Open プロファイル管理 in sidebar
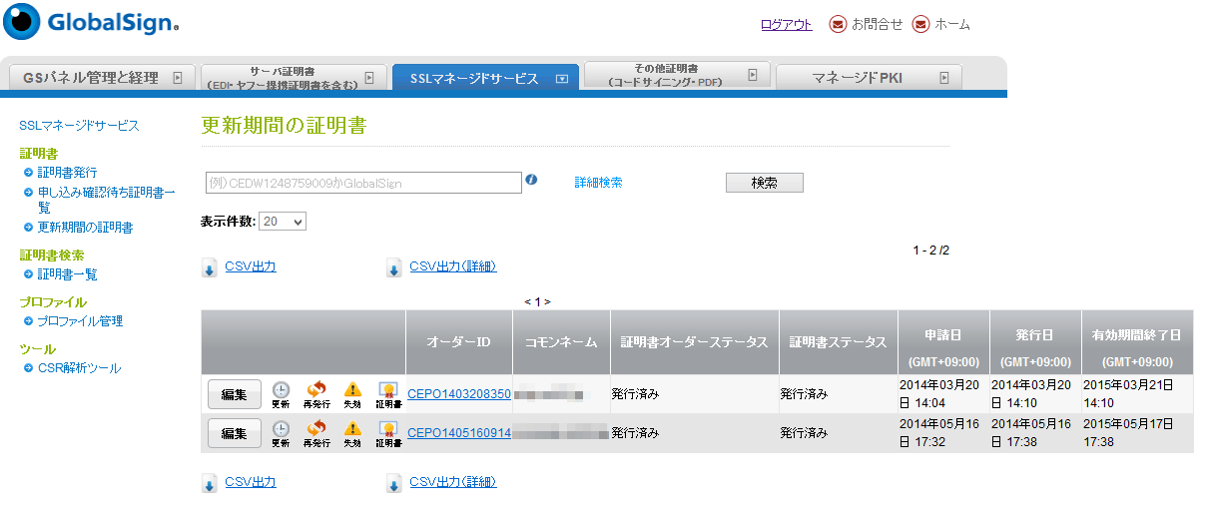The height and width of the screenshot is (519, 1214). pos(80,321)
